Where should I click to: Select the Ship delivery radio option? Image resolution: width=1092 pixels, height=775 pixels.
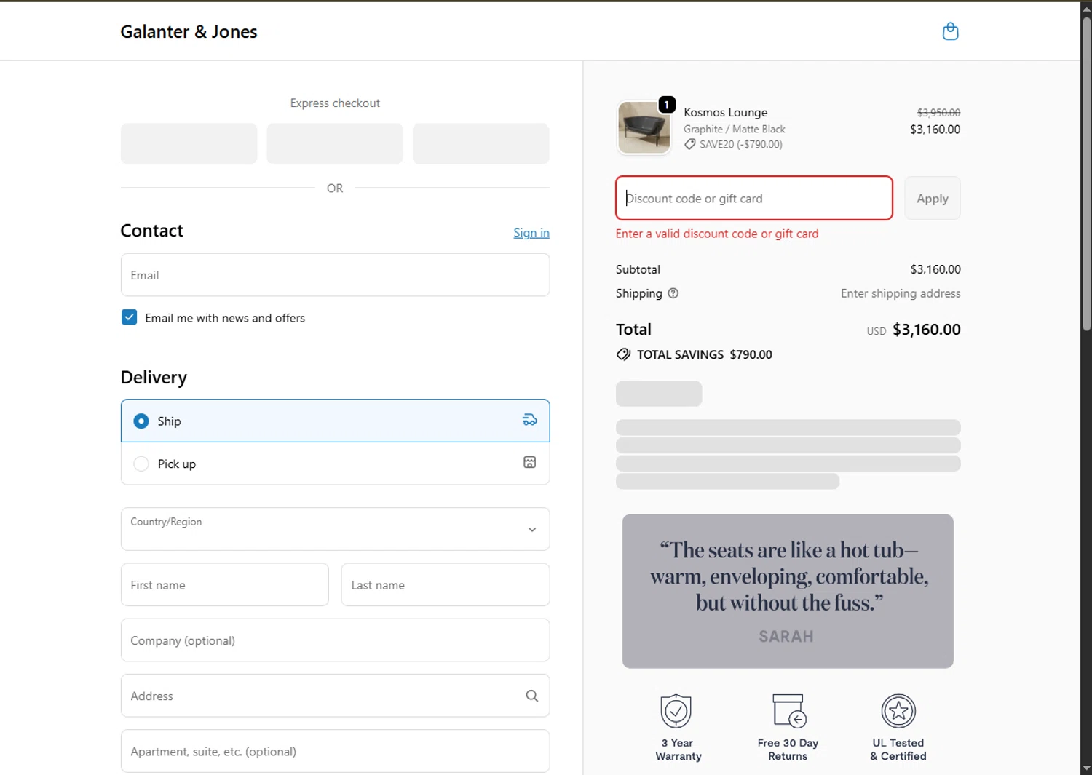pyautogui.click(x=141, y=421)
